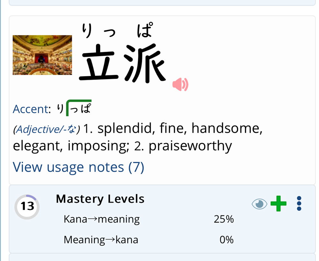Select the Meaning→kana mastery row
319x261 pixels.
click(149, 240)
